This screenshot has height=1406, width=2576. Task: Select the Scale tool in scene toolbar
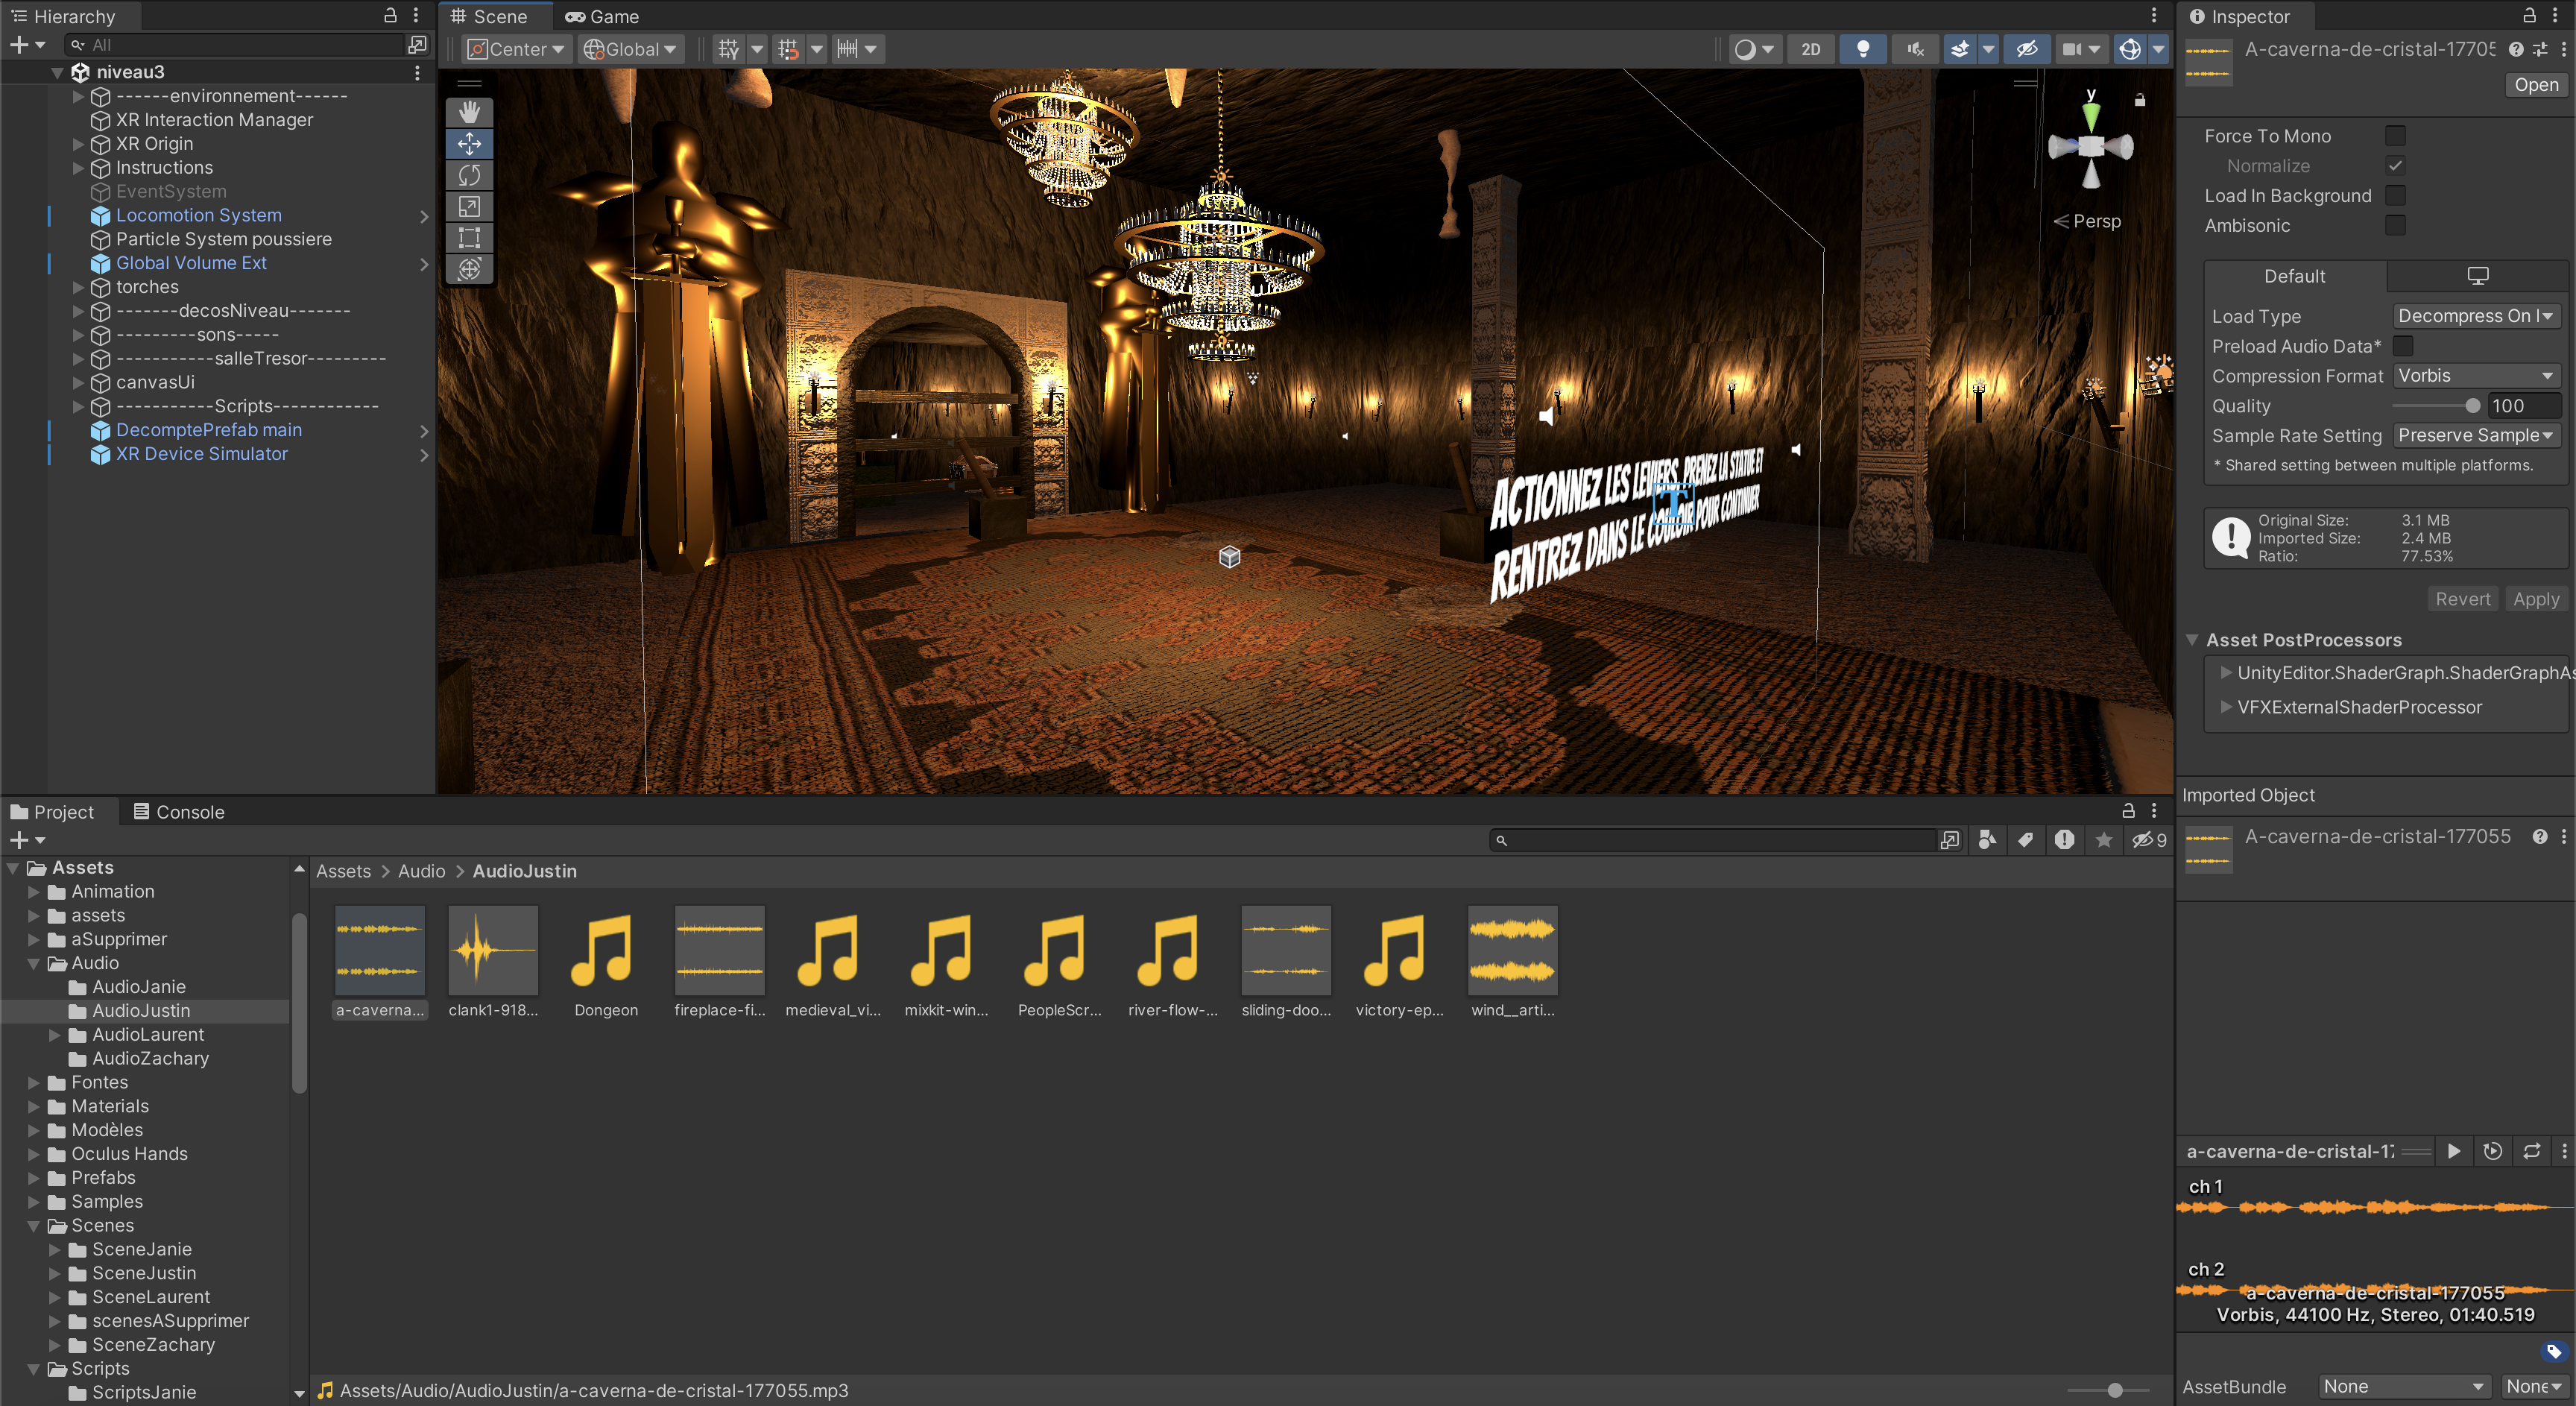click(x=469, y=207)
